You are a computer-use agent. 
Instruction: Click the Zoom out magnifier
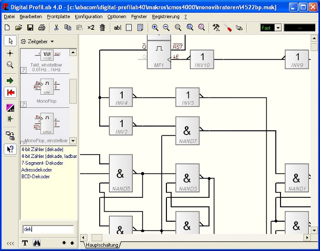[x=166, y=28]
